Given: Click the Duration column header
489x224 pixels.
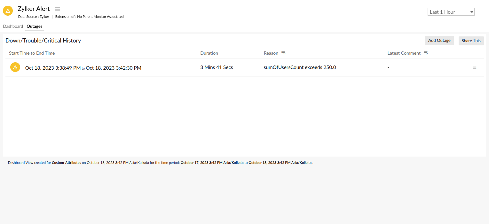Looking at the screenshot, I should pyautogui.click(x=209, y=53).
